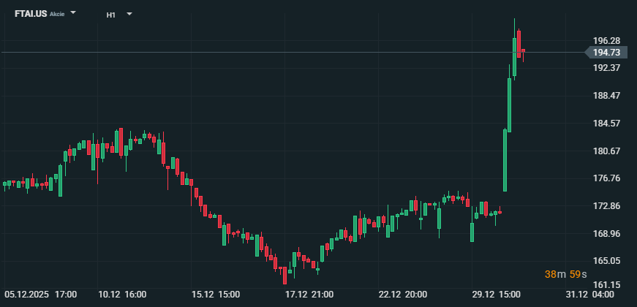Select the Akcje instrument type label
Viewport: 637px width, 307px height.
click(x=57, y=15)
